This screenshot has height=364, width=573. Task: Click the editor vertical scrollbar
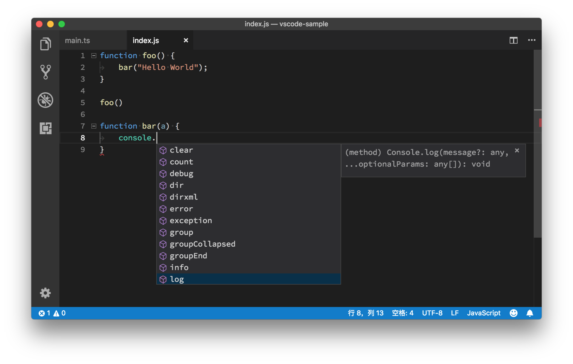click(537, 179)
